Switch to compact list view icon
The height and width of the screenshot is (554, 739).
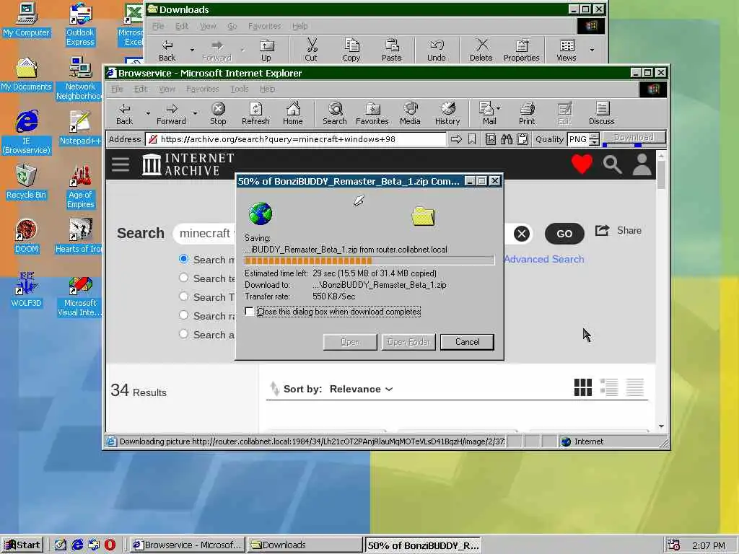click(x=635, y=387)
